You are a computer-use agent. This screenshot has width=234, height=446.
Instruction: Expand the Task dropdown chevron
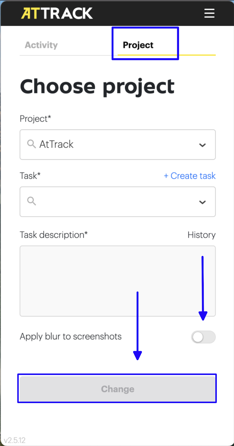point(202,202)
